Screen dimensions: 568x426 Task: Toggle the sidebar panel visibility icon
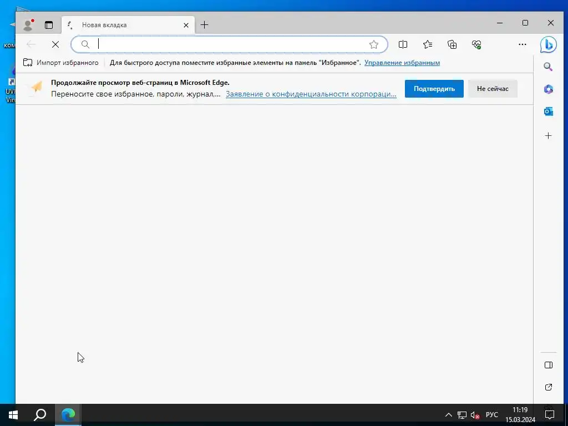click(x=549, y=365)
